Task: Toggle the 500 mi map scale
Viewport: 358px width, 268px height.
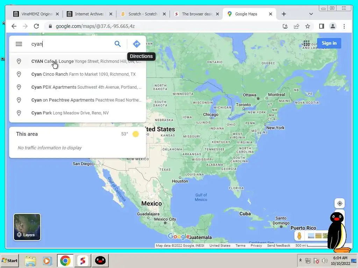Action: tap(312, 245)
